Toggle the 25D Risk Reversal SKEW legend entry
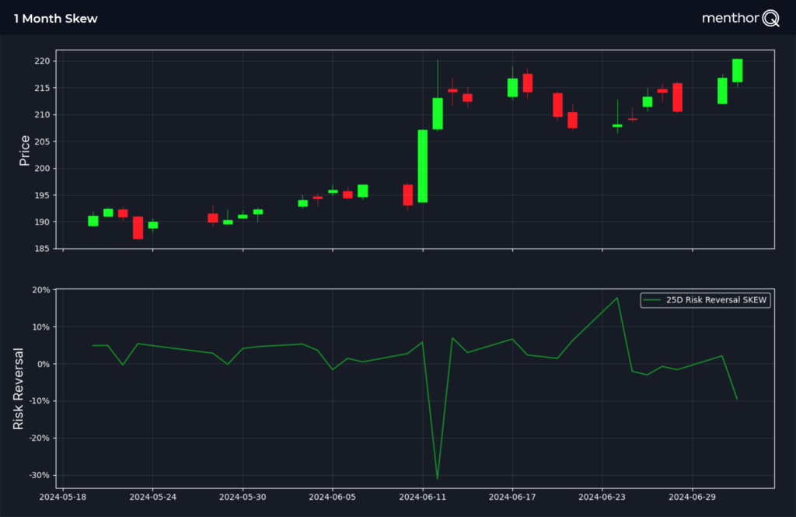Screen dimensions: 796x517 pos(704,300)
